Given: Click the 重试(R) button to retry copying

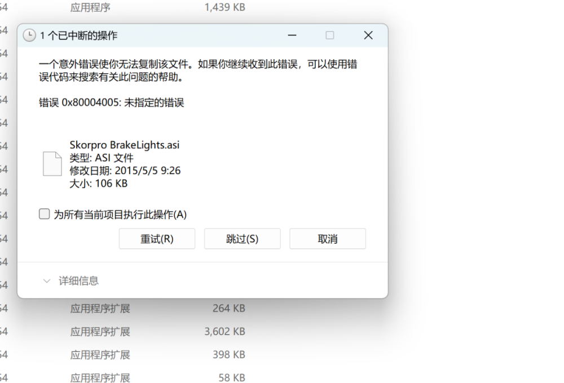Looking at the screenshot, I should point(157,239).
